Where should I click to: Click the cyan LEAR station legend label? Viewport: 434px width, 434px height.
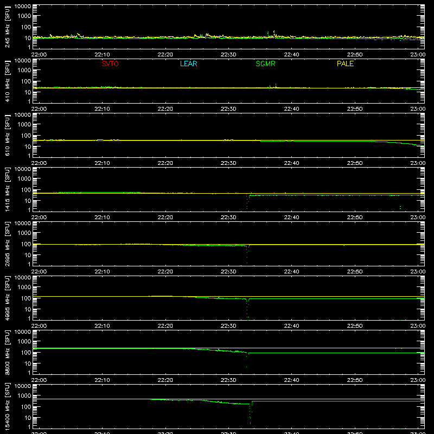(188, 63)
